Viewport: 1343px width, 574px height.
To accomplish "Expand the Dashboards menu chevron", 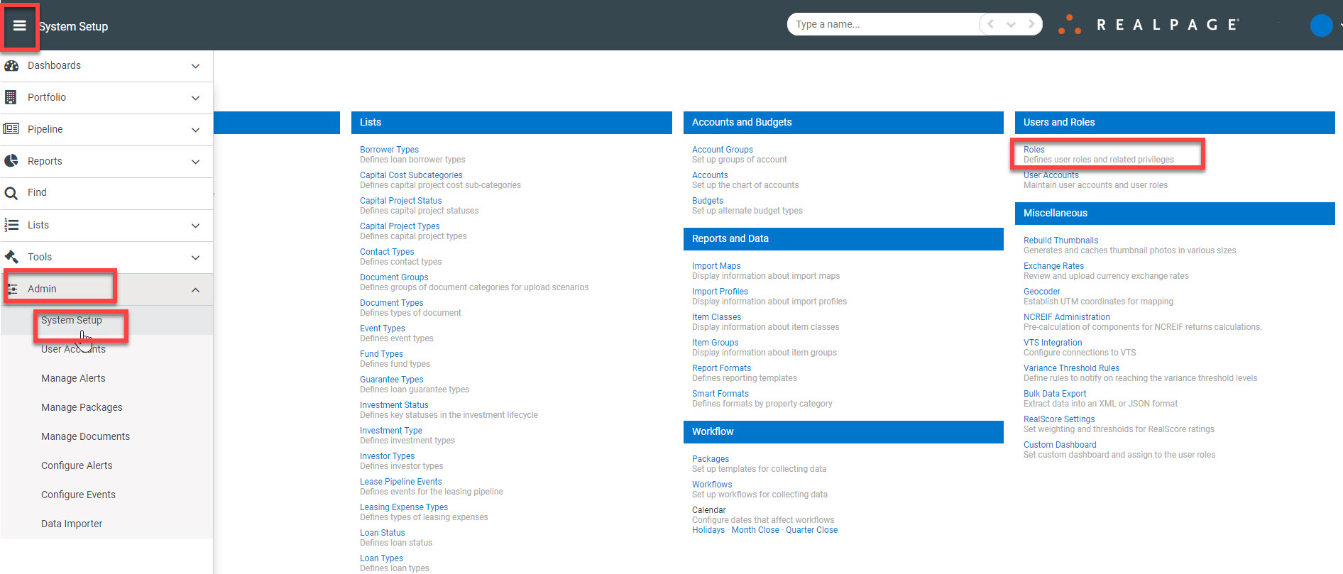I will (x=195, y=66).
